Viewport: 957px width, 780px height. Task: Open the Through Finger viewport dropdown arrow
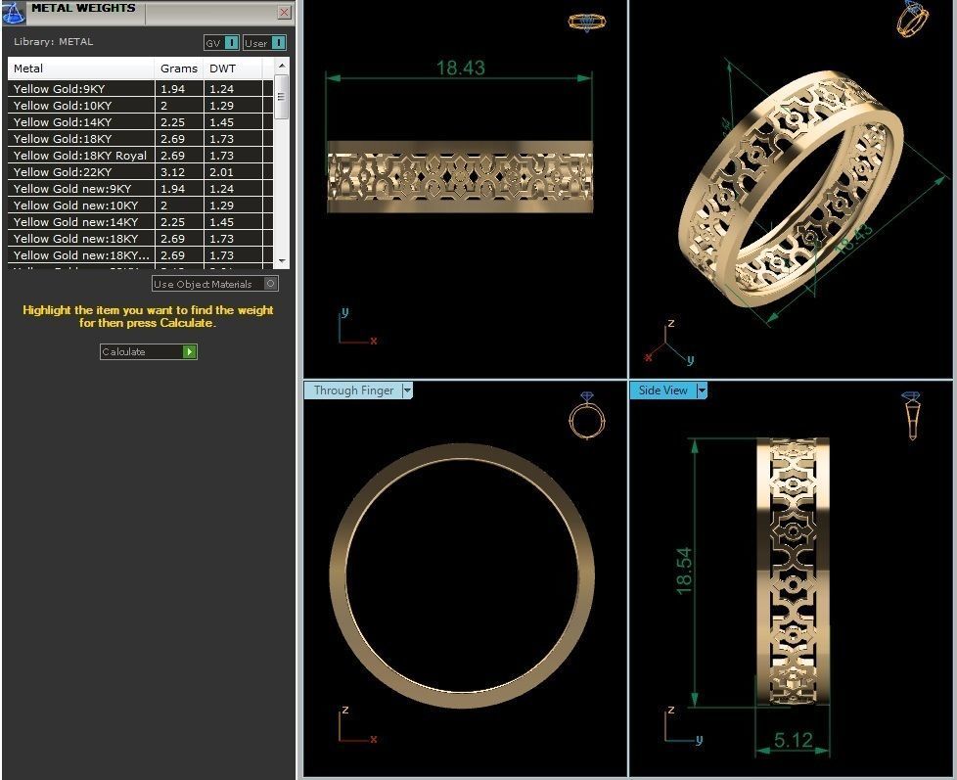(x=407, y=390)
